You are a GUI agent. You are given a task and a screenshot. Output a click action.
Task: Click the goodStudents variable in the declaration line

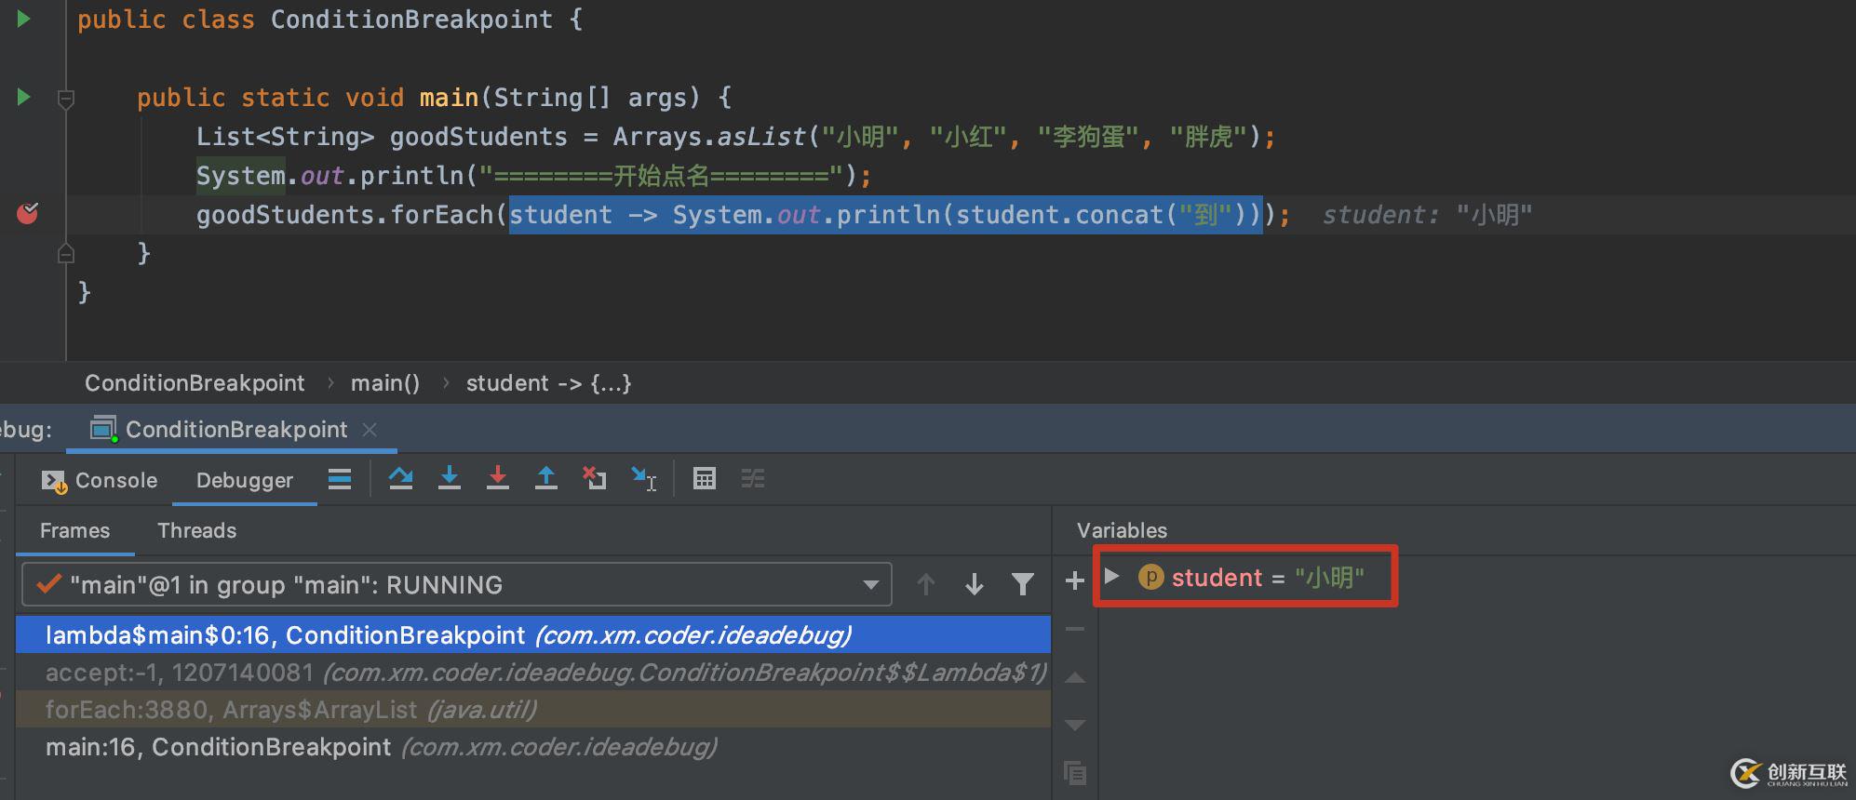click(478, 137)
